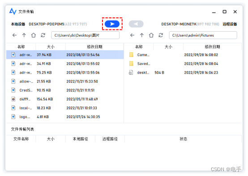Click the 504 B size cell
Image resolution: width=248 pixels, height=176 pixels.
coord(159,73)
